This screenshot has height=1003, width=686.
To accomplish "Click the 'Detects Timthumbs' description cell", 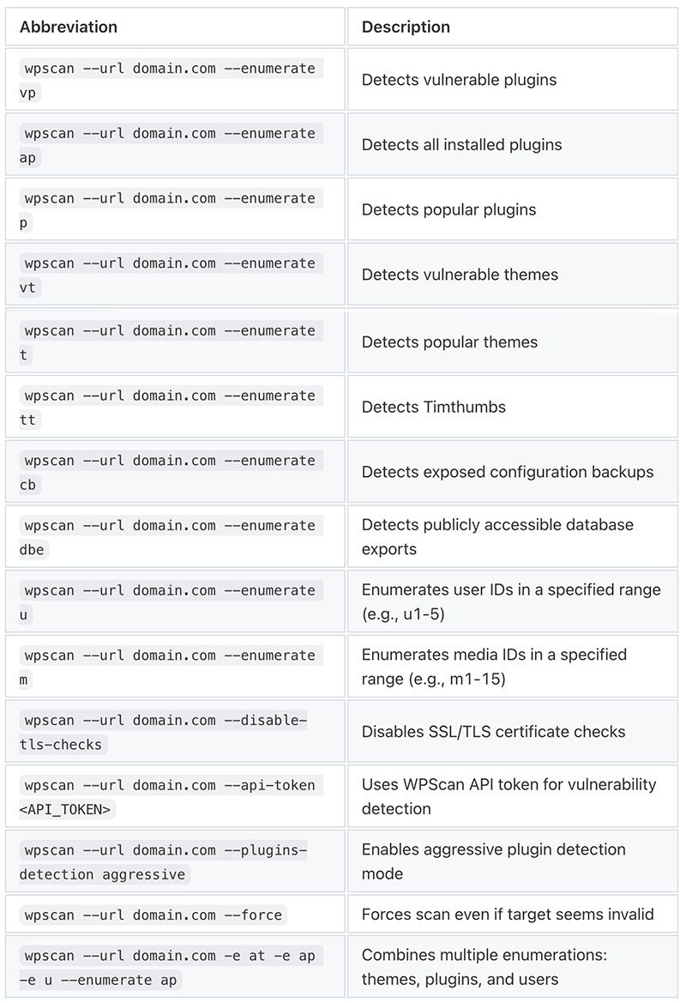I will (x=434, y=407).
